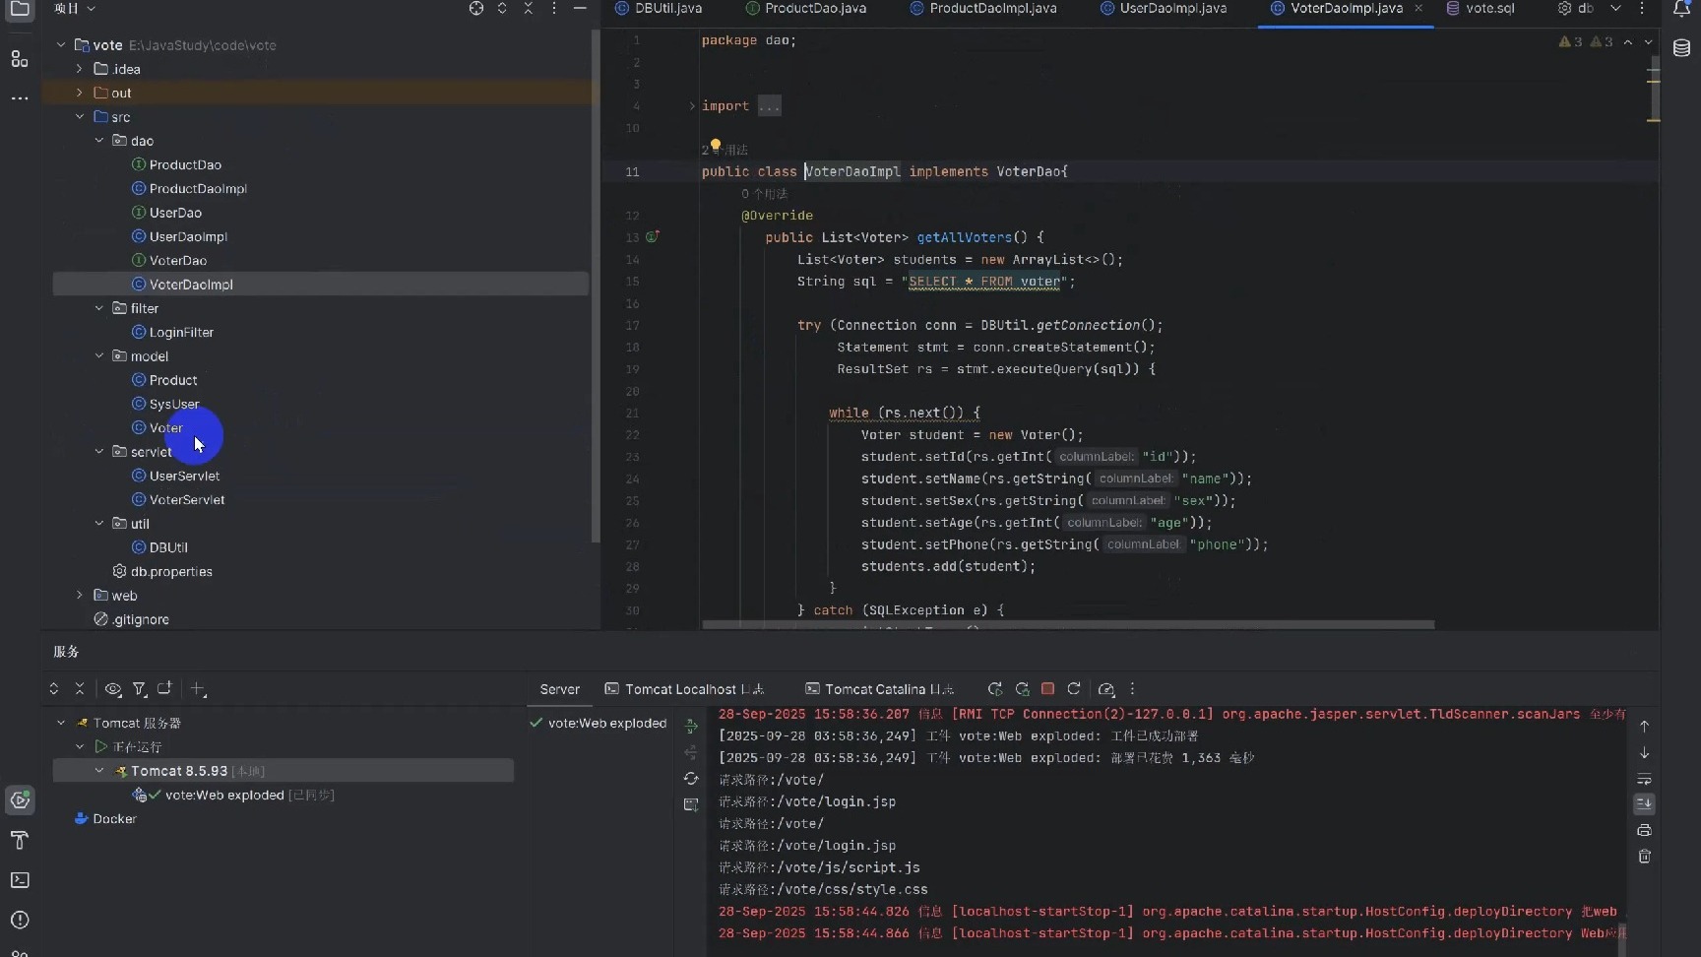Image resolution: width=1701 pixels, height=957 pixels.
Task: Open the editor tabs overflow dropdown chevron
Action: click(1615, 8)
